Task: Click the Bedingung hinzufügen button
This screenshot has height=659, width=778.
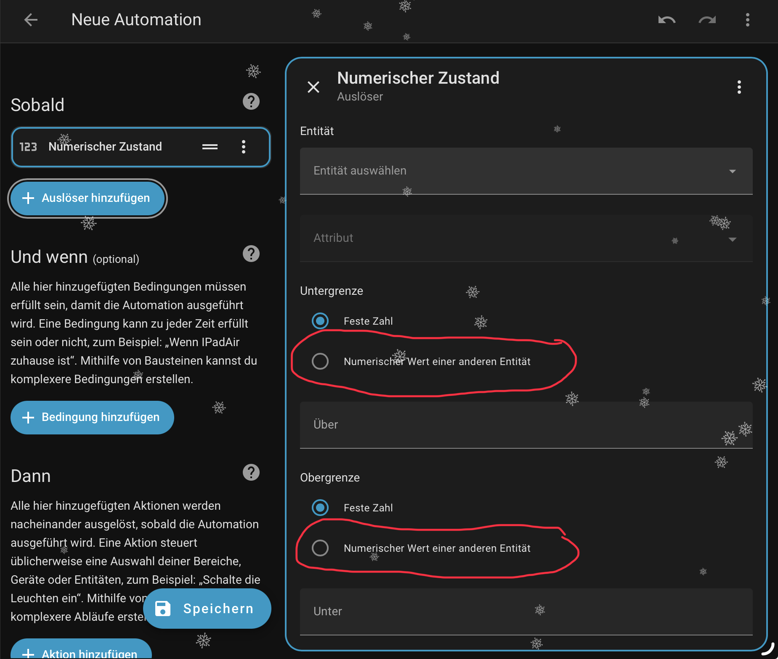Action: pos(92,417)
